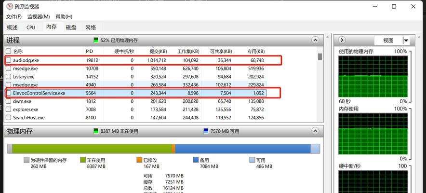
Task: Click PID value 9564
Action: coord(91,93)
